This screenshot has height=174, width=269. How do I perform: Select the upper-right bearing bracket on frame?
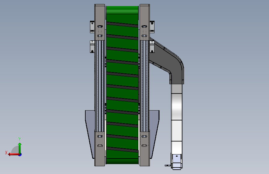tap(152, 27)
